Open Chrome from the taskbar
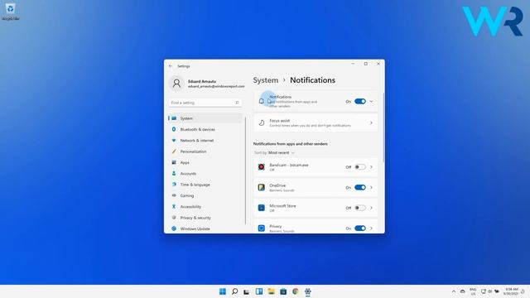 296,291
